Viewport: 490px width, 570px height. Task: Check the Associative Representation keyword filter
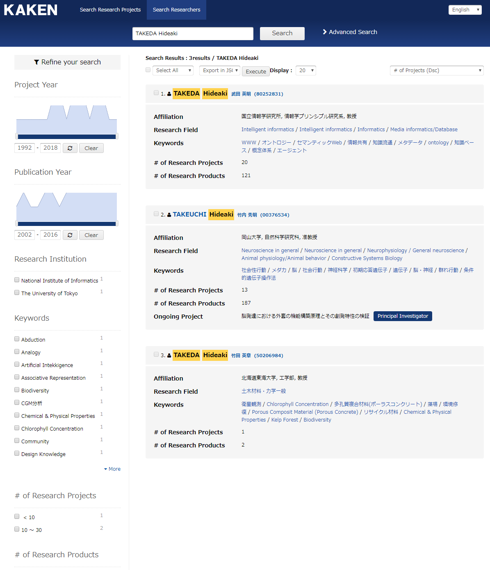pos(17,377)
